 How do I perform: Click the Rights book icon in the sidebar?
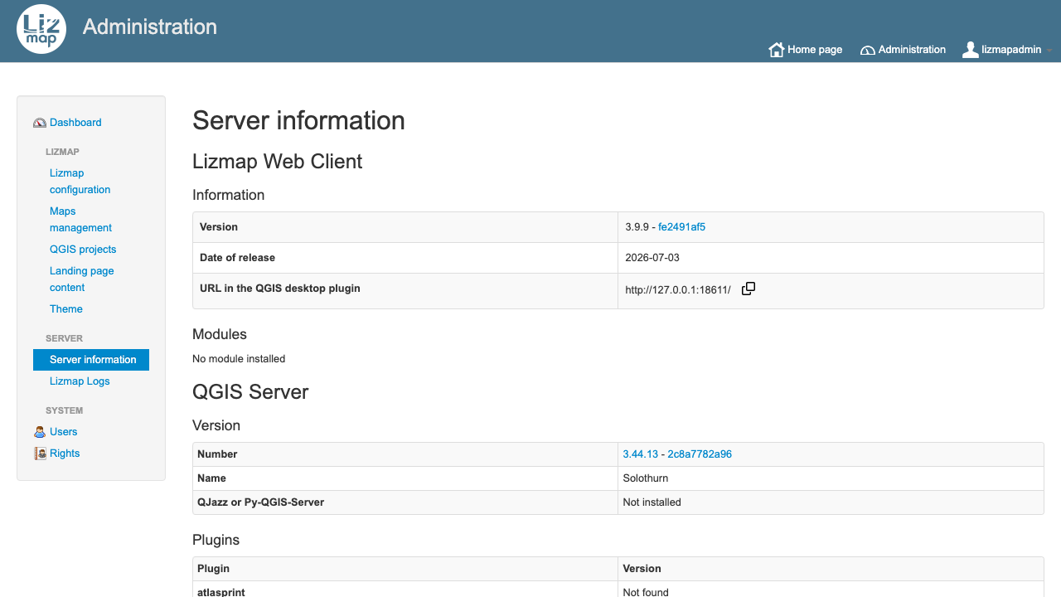point(40,454)
